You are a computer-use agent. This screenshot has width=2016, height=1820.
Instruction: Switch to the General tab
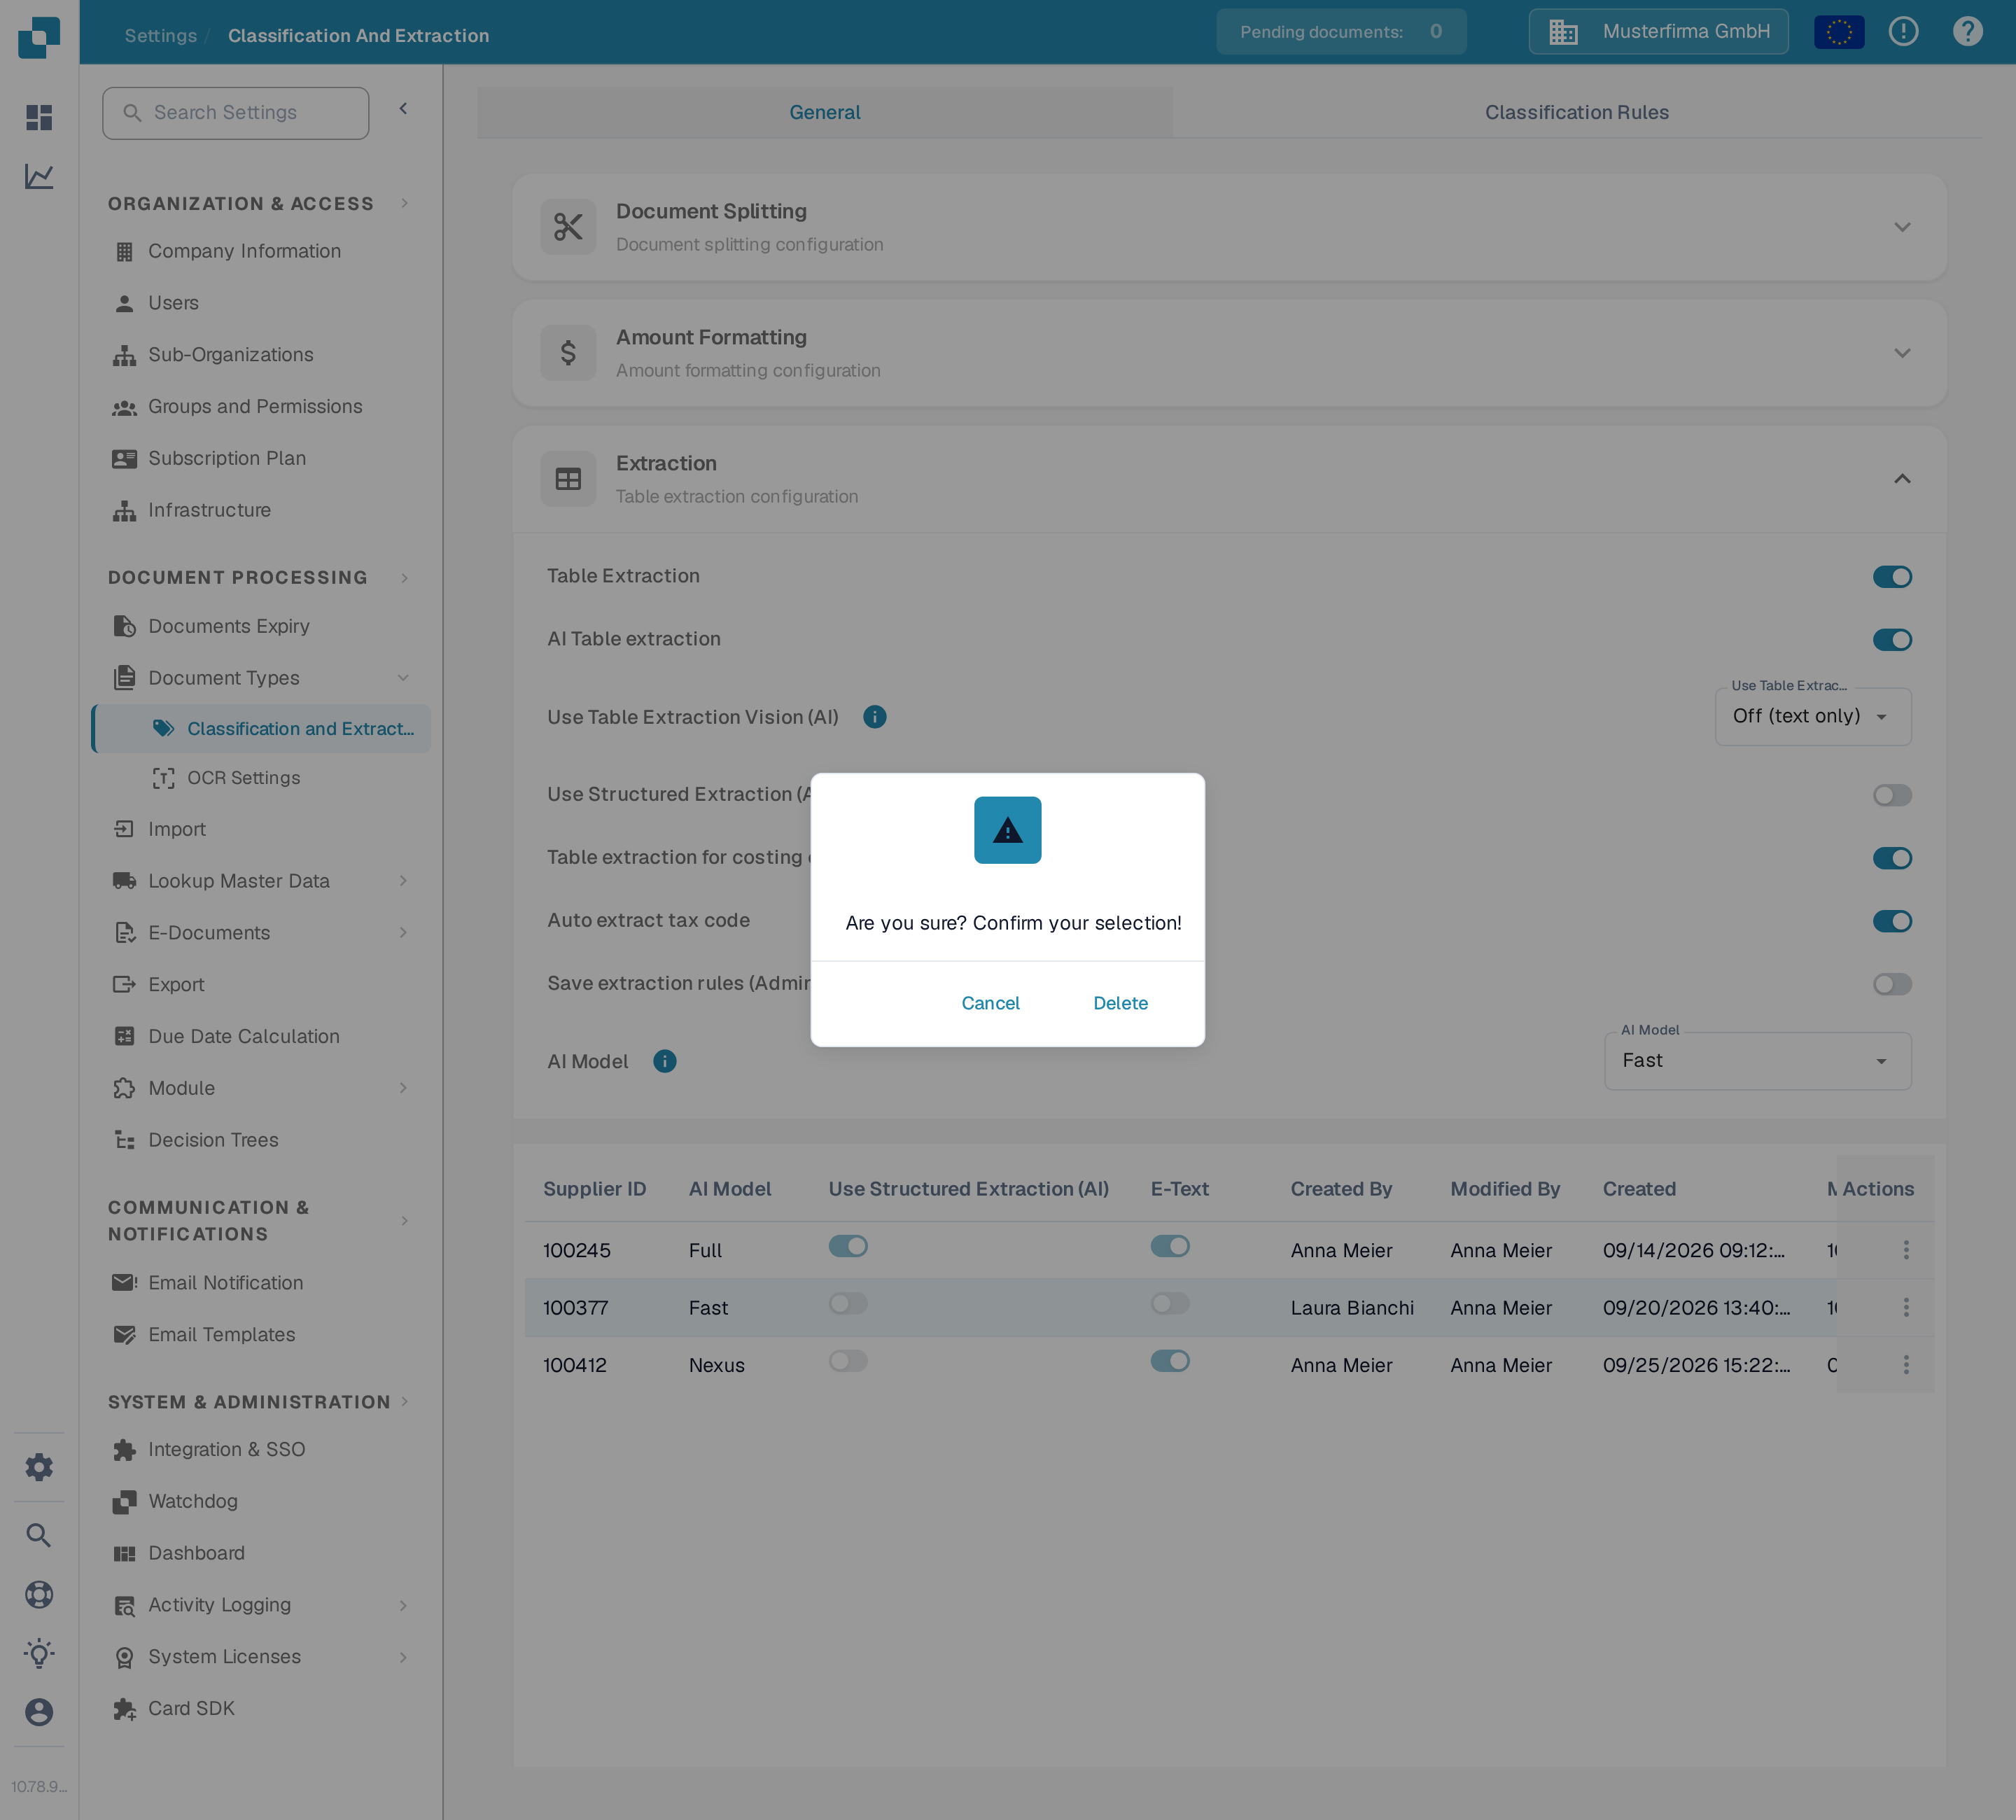point(825,112)
